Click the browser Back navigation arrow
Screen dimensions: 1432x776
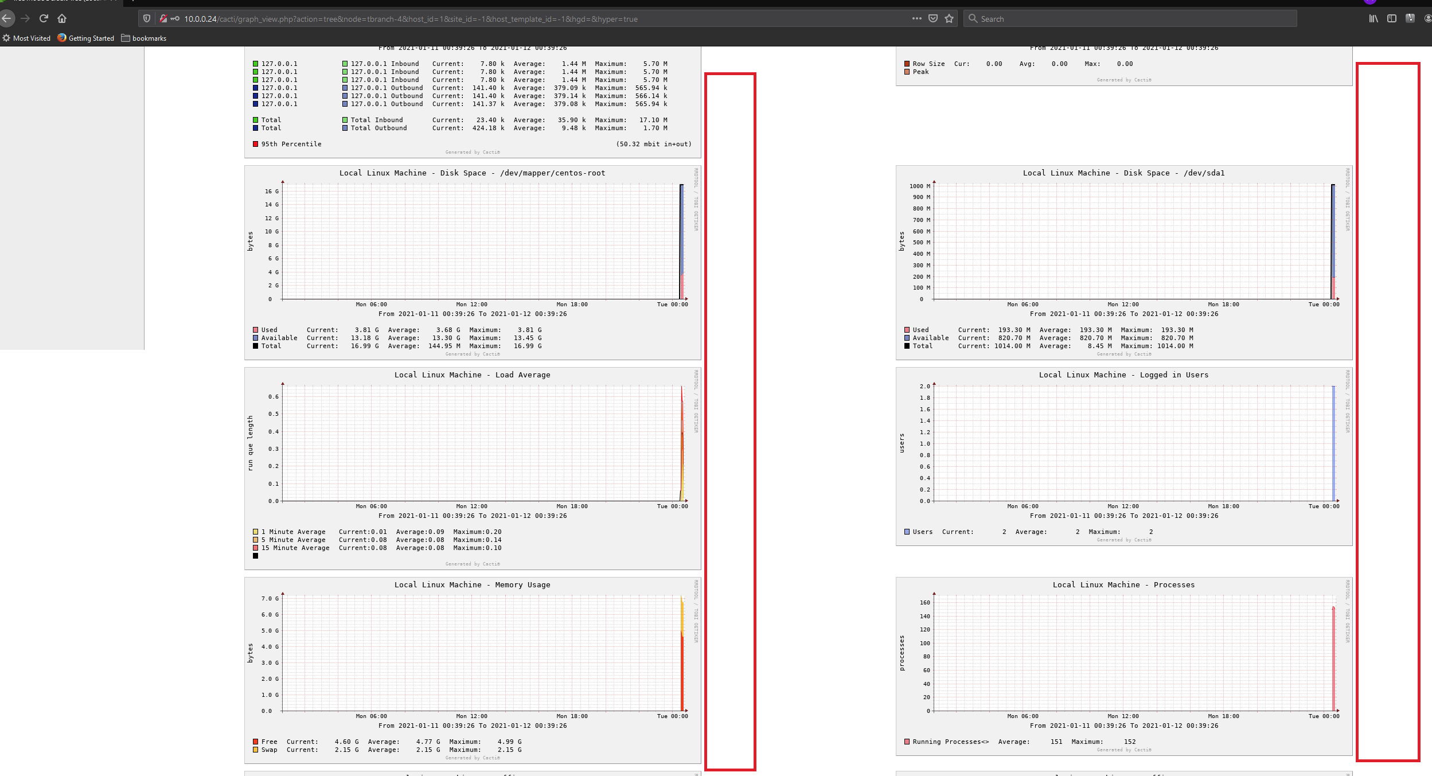click(x=7, y=19)
